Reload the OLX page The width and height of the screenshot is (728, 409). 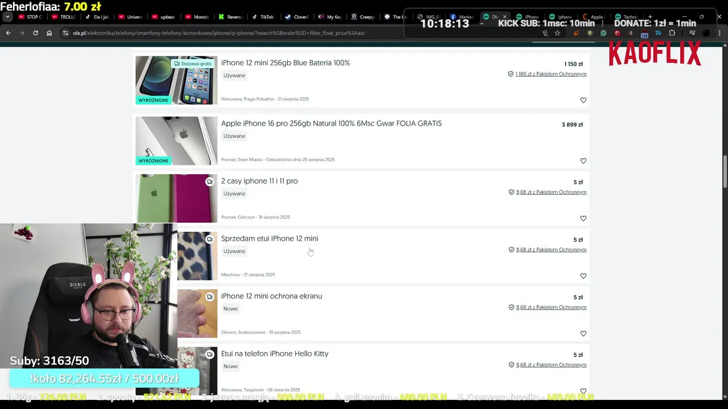(35, 33)
